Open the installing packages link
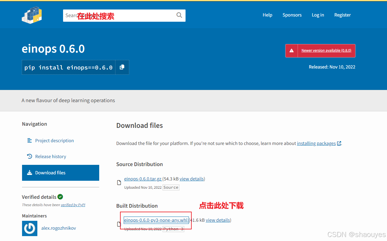The image size is (387, 241). pyautogui.click(x=316, y=143)
